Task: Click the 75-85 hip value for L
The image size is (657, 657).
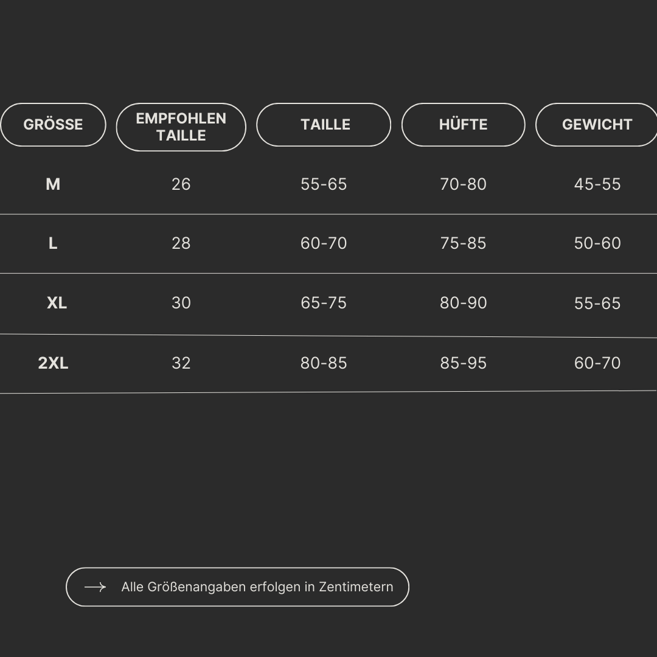Action: tap(463, 243)
